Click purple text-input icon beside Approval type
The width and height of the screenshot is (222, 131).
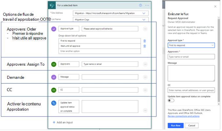pos(54,29)
